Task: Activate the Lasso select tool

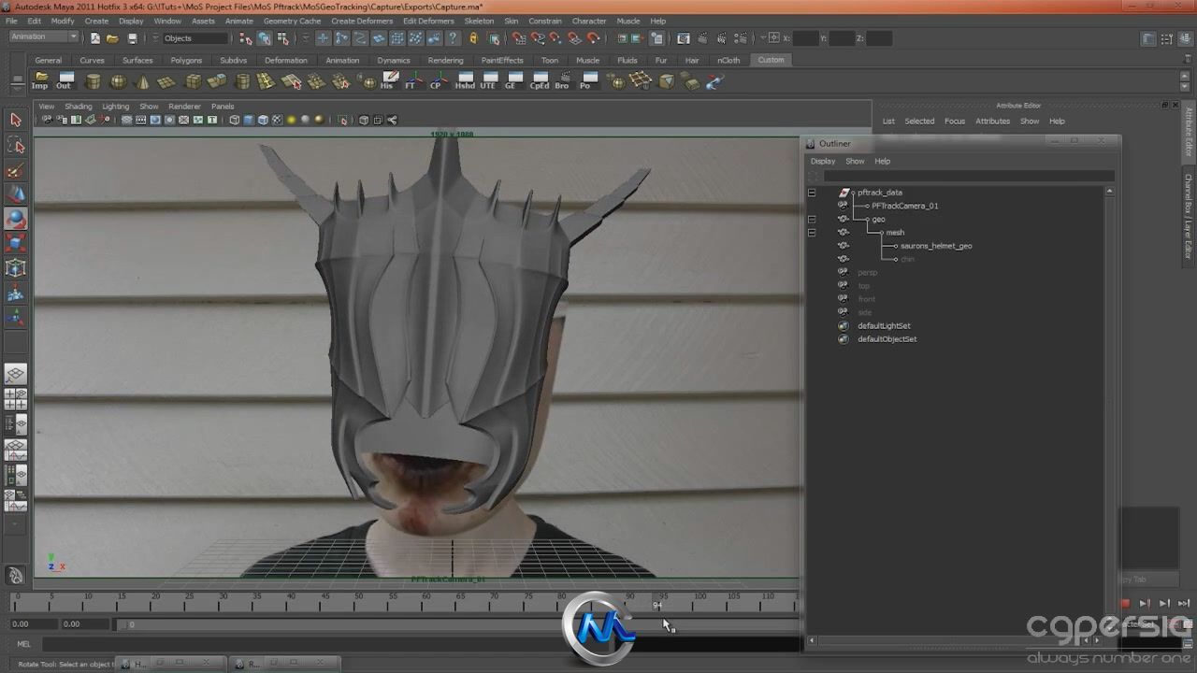Action: (16, 145)
